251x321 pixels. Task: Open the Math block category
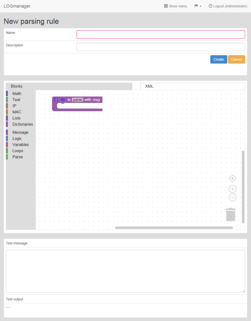coord(21,94)
